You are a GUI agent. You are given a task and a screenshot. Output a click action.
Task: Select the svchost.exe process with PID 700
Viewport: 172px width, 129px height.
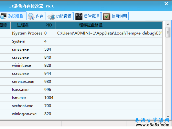[x=81, y=106]
